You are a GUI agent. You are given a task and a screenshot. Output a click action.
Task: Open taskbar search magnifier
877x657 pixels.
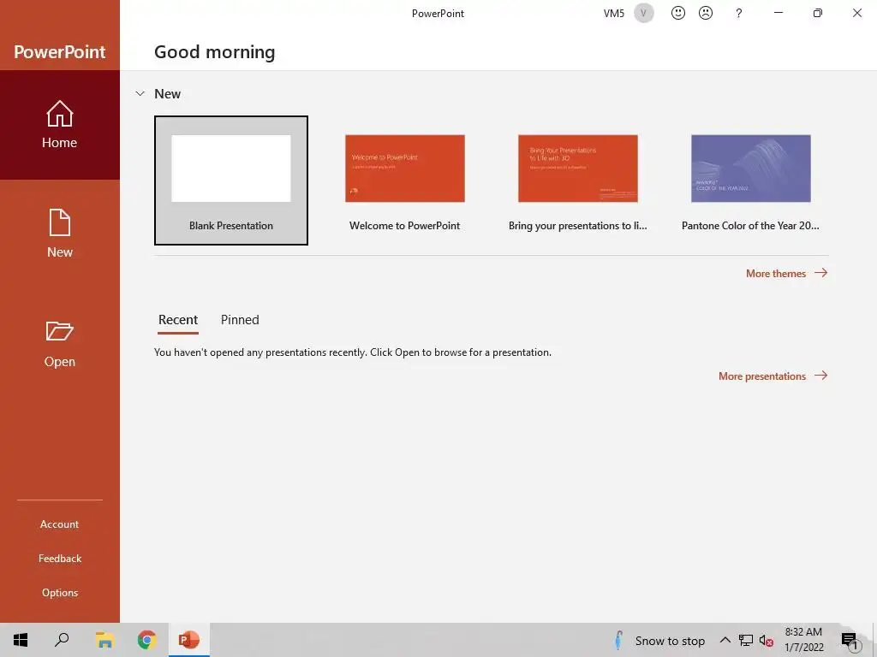pos(62,640)
